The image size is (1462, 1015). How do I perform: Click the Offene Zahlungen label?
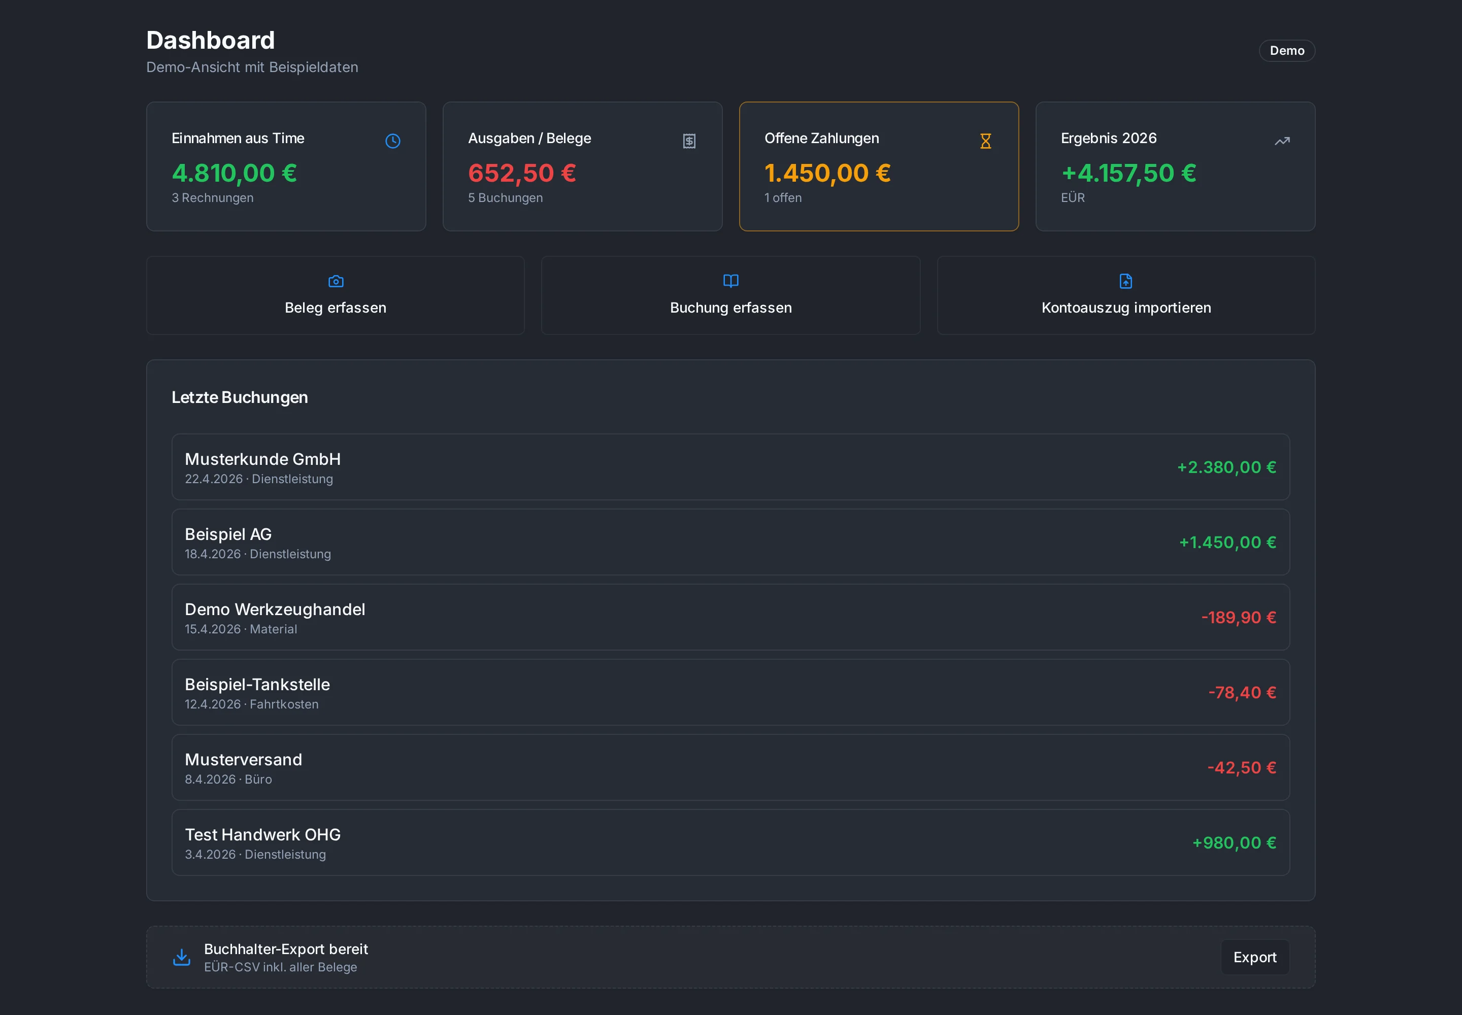pyautogui.click(x=822, y=138)
